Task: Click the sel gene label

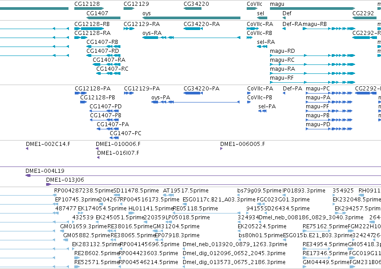Action: tap(261, 13)
